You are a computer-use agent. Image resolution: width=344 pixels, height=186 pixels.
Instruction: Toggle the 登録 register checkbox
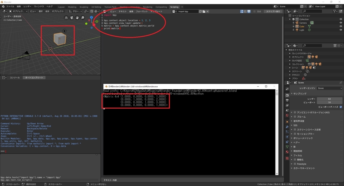tap(255, 11)
